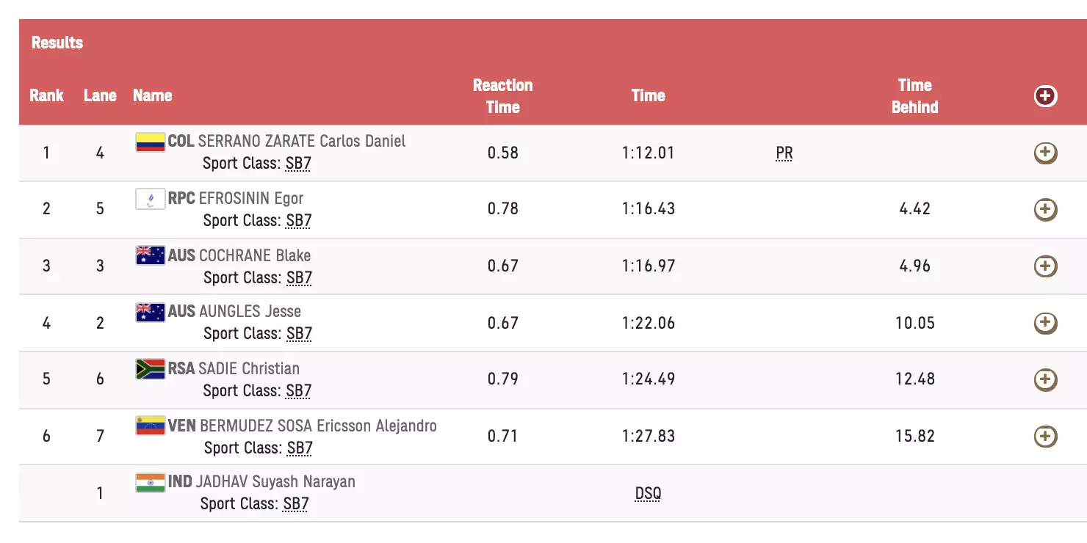Image resolution: width=1087 pixels, height=543 pixels.
Task: Click the PR record abbreviation
Action: pyautogui.click(x=784, y=153)
